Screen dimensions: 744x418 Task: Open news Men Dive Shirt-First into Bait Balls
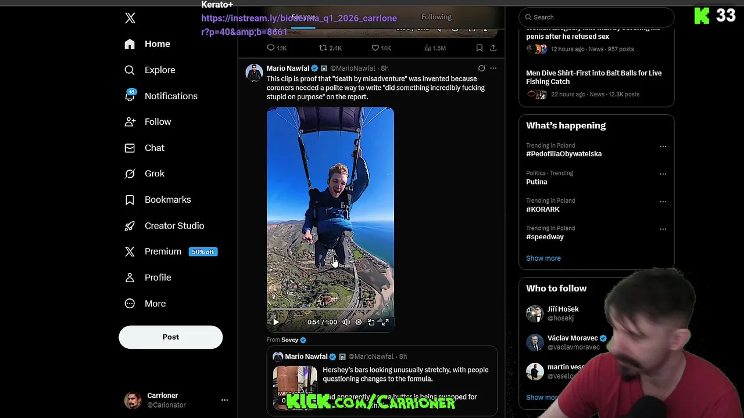tap(593, 77)
